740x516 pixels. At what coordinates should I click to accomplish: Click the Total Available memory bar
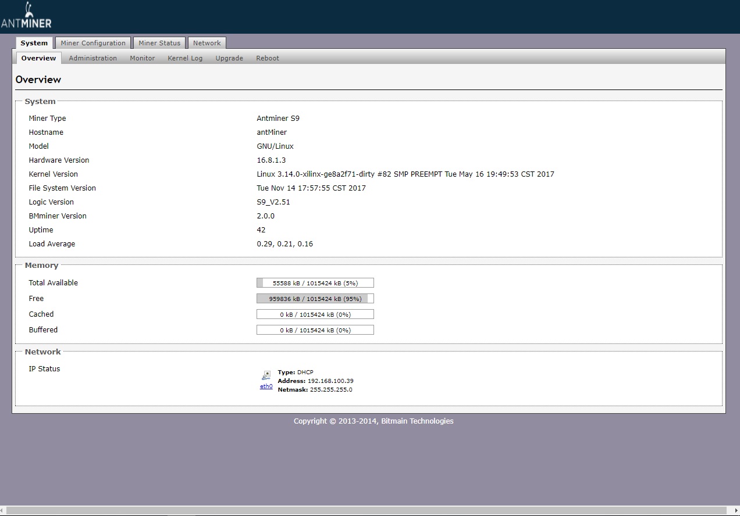315,283
